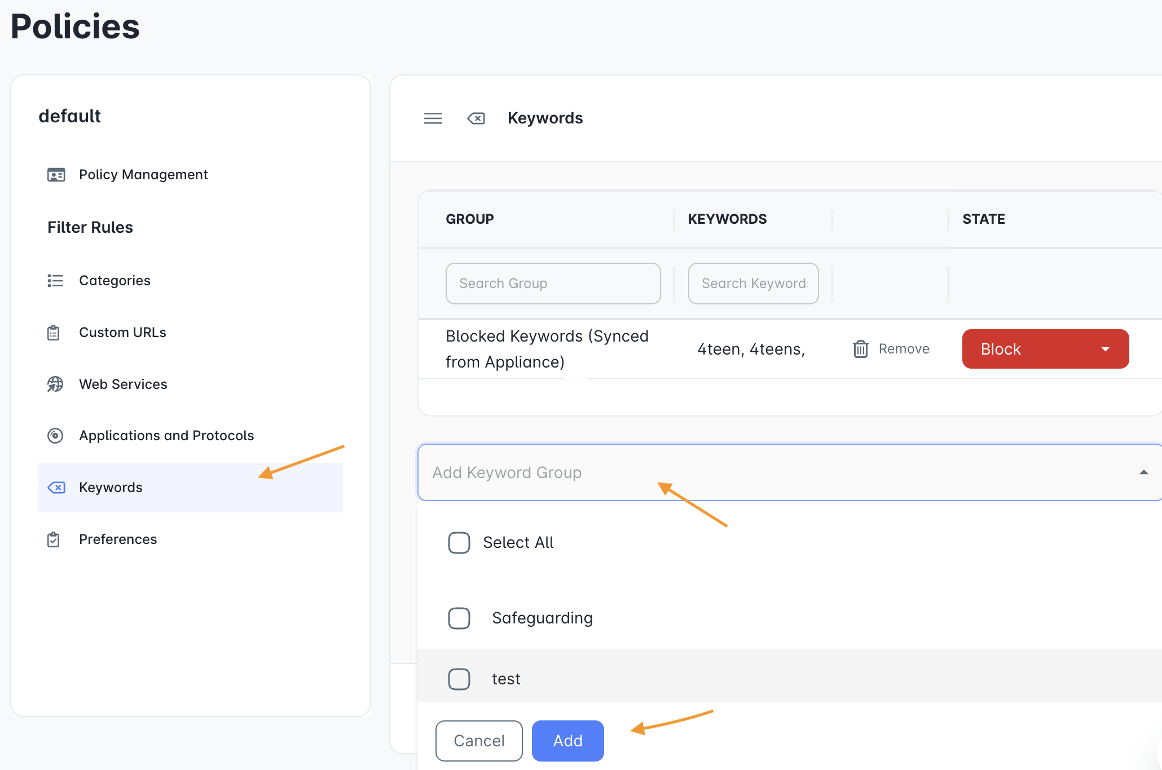Screen dimensions: 1162x770
Task: Select the Keywords sidebar item
Action: click(x=191, y=488)
